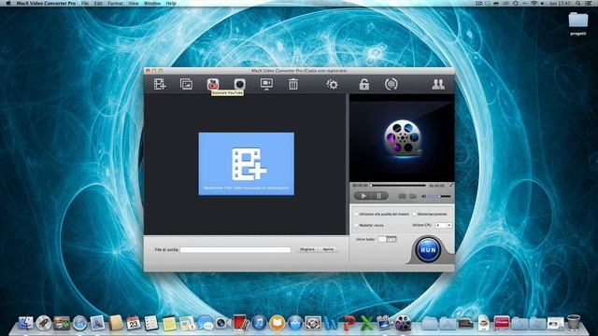Open settings gear in converter toolbar
Viewport: 598px width, 336px height.
(332, 84)
